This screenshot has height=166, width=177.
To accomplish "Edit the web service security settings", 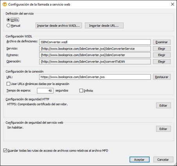I will pyautogui.click(x=163, y=129).
